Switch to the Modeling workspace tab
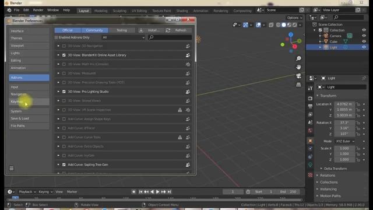 tap(101, 10)
